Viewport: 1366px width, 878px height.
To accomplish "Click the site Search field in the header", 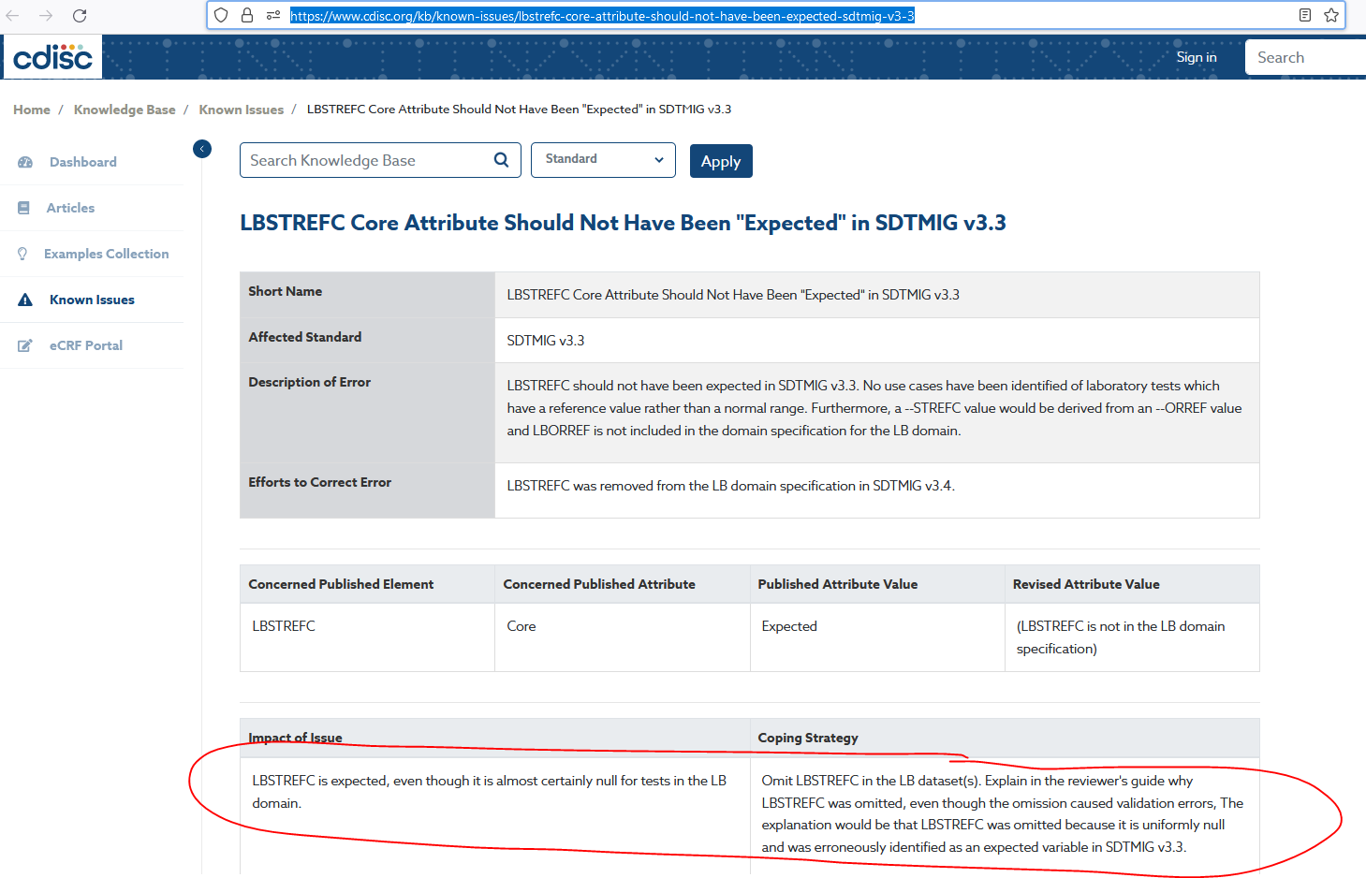I will (1305, 57).
